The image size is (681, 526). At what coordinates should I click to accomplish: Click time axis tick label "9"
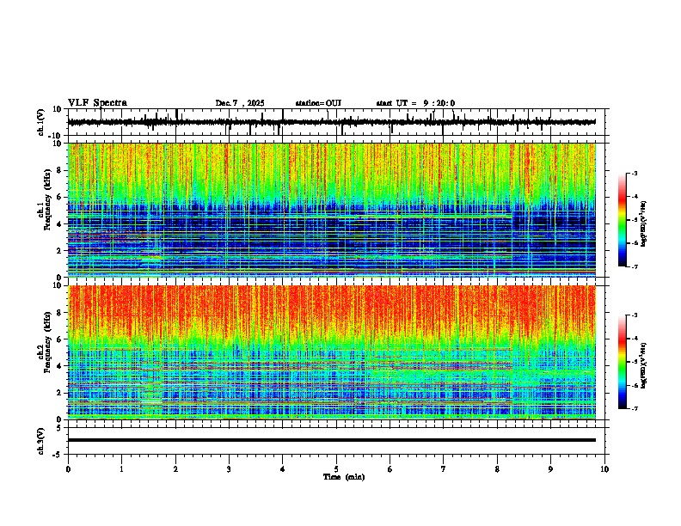[550, 469]
